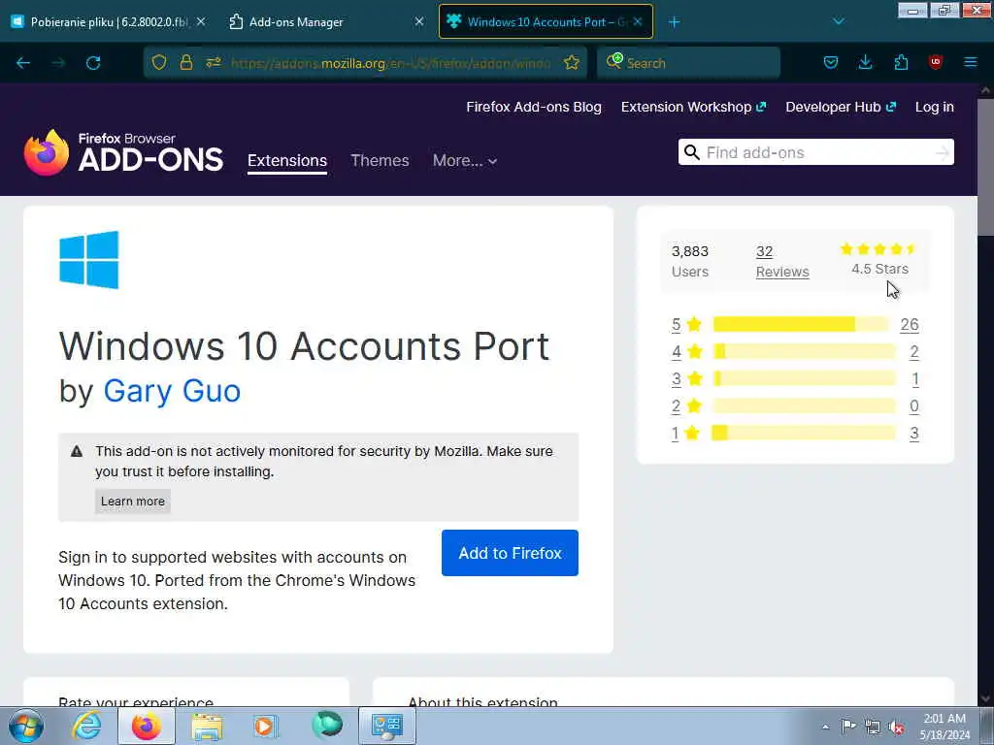Click the Firefox Browser ADD-ONS logo

click(123, 152)
